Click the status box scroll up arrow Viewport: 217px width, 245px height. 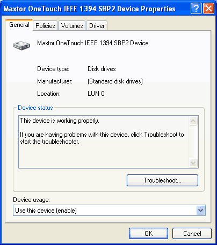click(x=193, y=121)
